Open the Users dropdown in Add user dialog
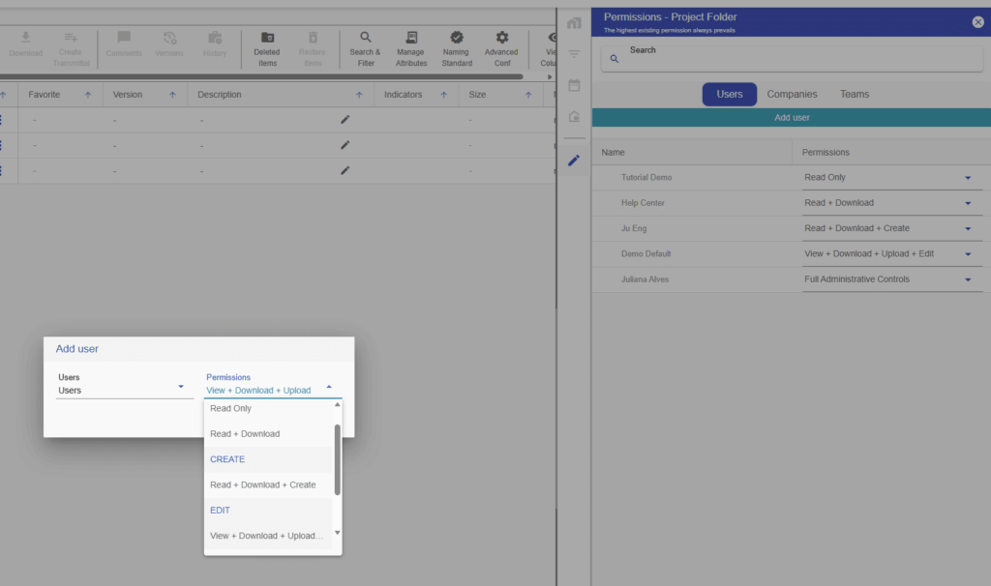The width and height of the screenshot is (991, 586). click(180, 387)
